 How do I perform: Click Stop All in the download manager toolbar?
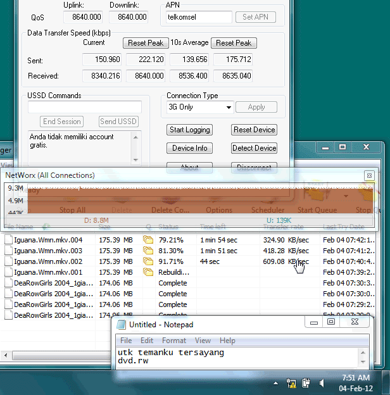[x=72, y=210]
